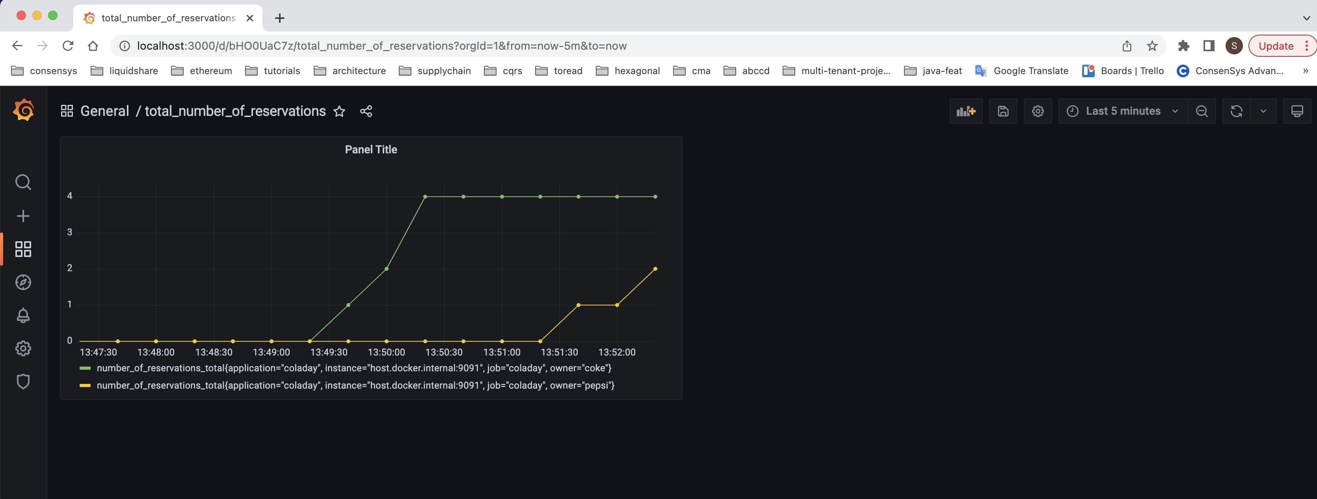Click the total_number_of_reservations browser tab

coord(168,18)
